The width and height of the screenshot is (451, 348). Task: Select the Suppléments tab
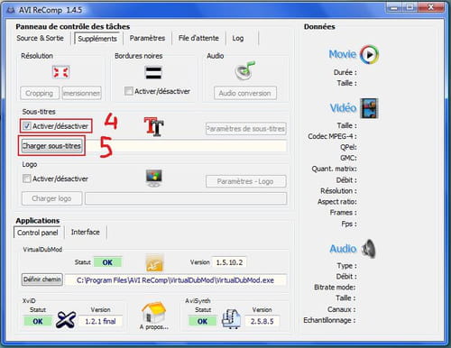(97, 39)
